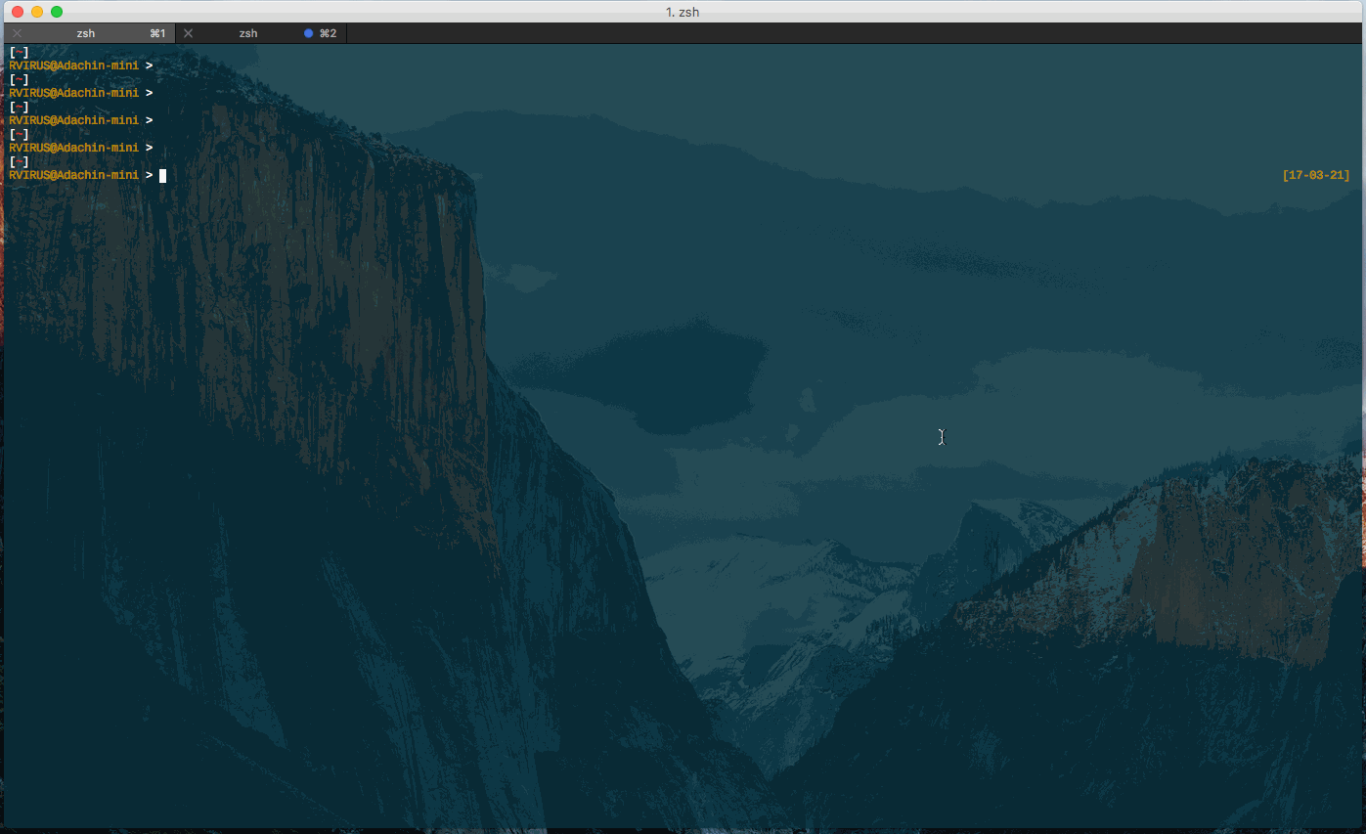Switch to the first zsh tab
This screenshot has height=834, width=1366.
click(86, 33)
